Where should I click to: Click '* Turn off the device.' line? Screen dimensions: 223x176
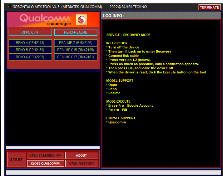(x=123, y=47)
